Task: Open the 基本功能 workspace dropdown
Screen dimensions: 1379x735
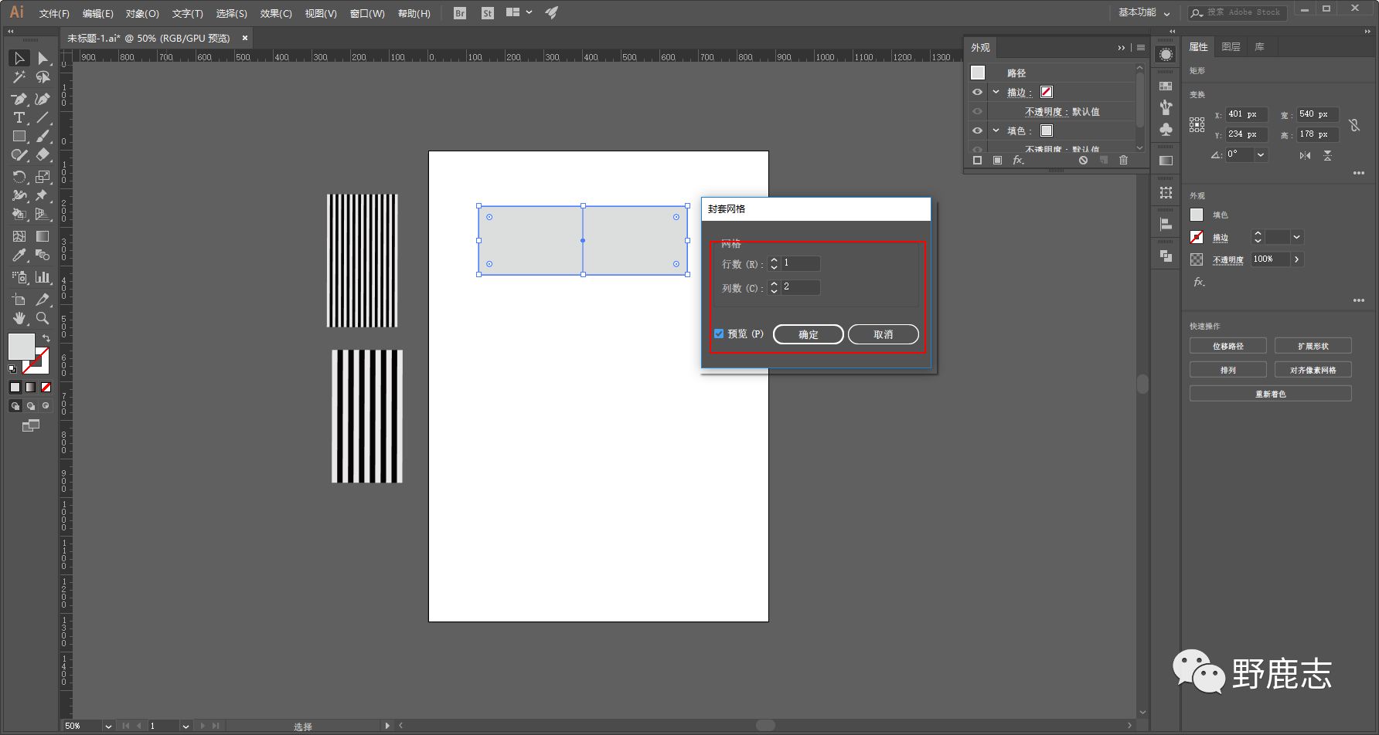Action: pos(1144,12)
